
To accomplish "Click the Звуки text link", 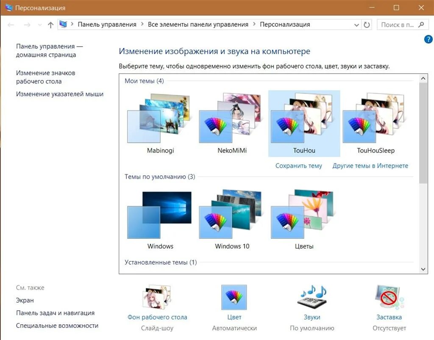I will click(x=312, y=317).
